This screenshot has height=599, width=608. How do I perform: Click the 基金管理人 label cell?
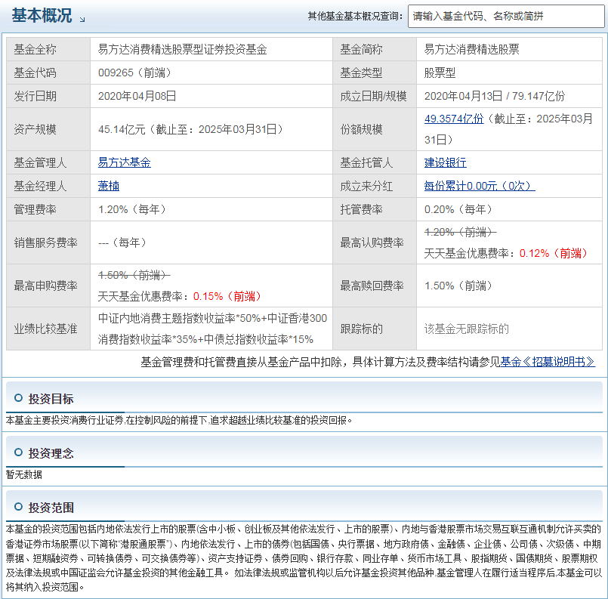coord(48,162)
